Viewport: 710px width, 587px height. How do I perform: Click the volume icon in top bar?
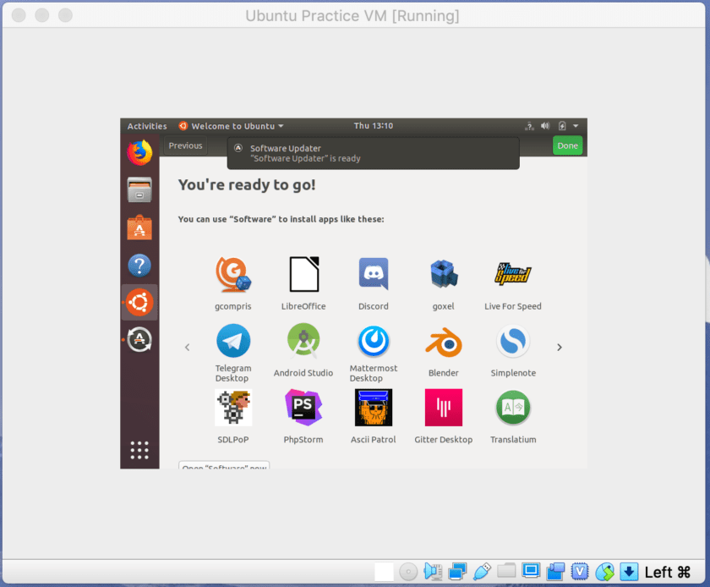click(x=545, y=126)
